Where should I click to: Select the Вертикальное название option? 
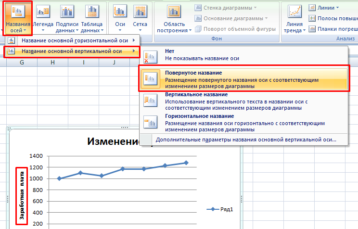click(244, 101)
